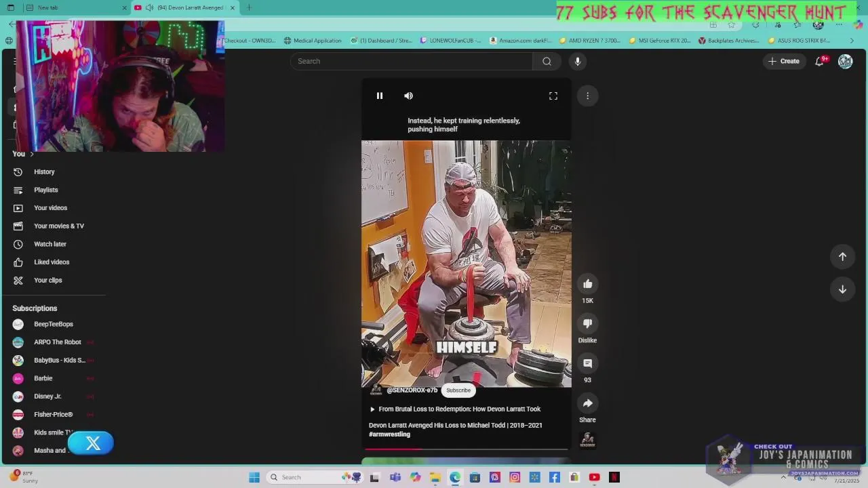Open the YouTube account avatar menu

(845, 61)
